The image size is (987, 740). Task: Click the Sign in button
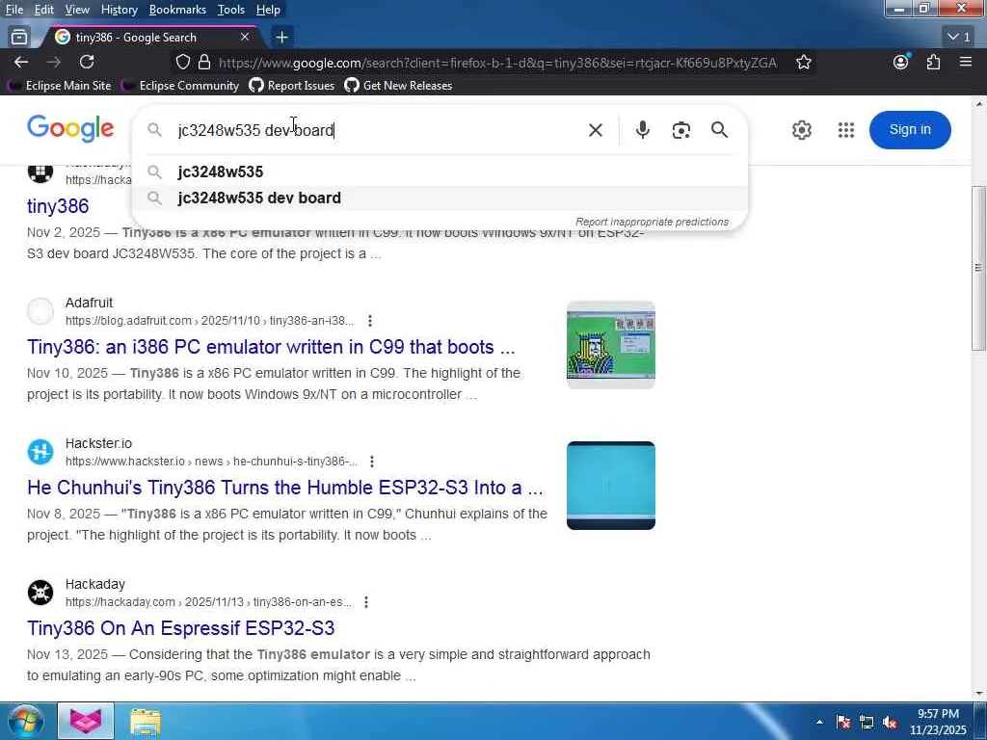(x=910, y=130)
